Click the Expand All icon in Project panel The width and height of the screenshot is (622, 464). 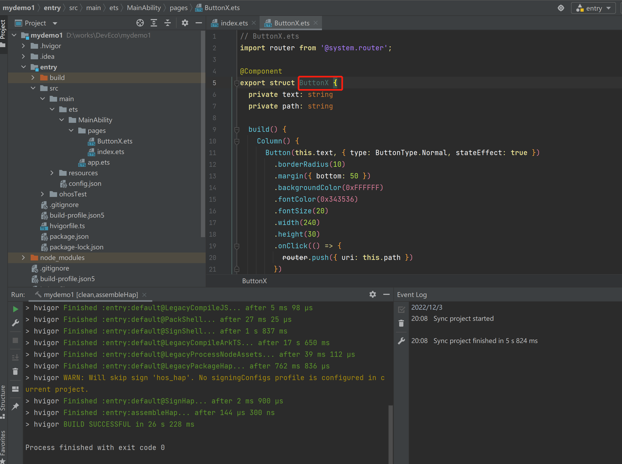[x=154, y=23]
